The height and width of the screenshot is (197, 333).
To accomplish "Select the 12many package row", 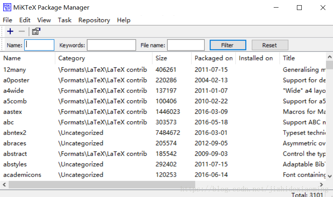I will click(163, 70).
